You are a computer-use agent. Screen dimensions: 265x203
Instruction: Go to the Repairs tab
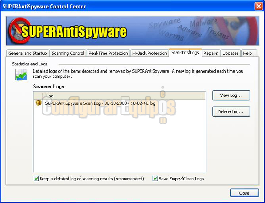point(211,53)
